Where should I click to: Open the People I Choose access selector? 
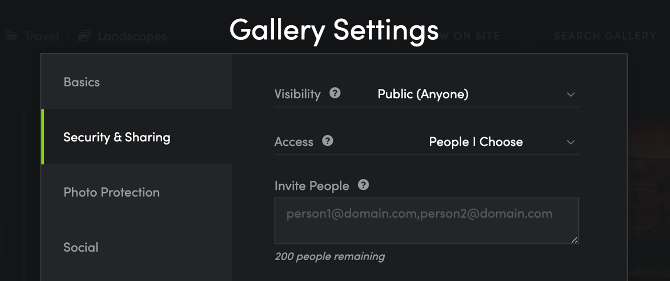click(x=476, y=142)
